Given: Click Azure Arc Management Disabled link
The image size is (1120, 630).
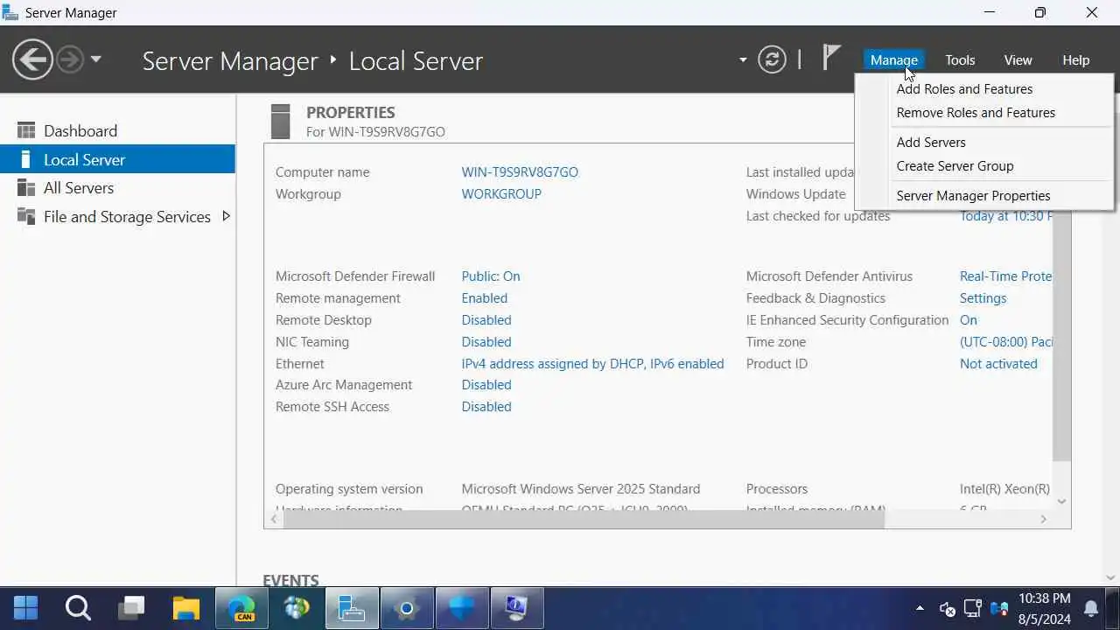Looking at the screenshot, I should [x=486, y=385].
